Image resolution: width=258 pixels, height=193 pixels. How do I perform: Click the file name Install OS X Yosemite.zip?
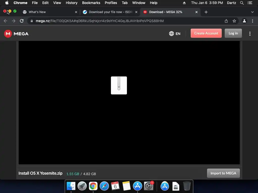point(41,173)
